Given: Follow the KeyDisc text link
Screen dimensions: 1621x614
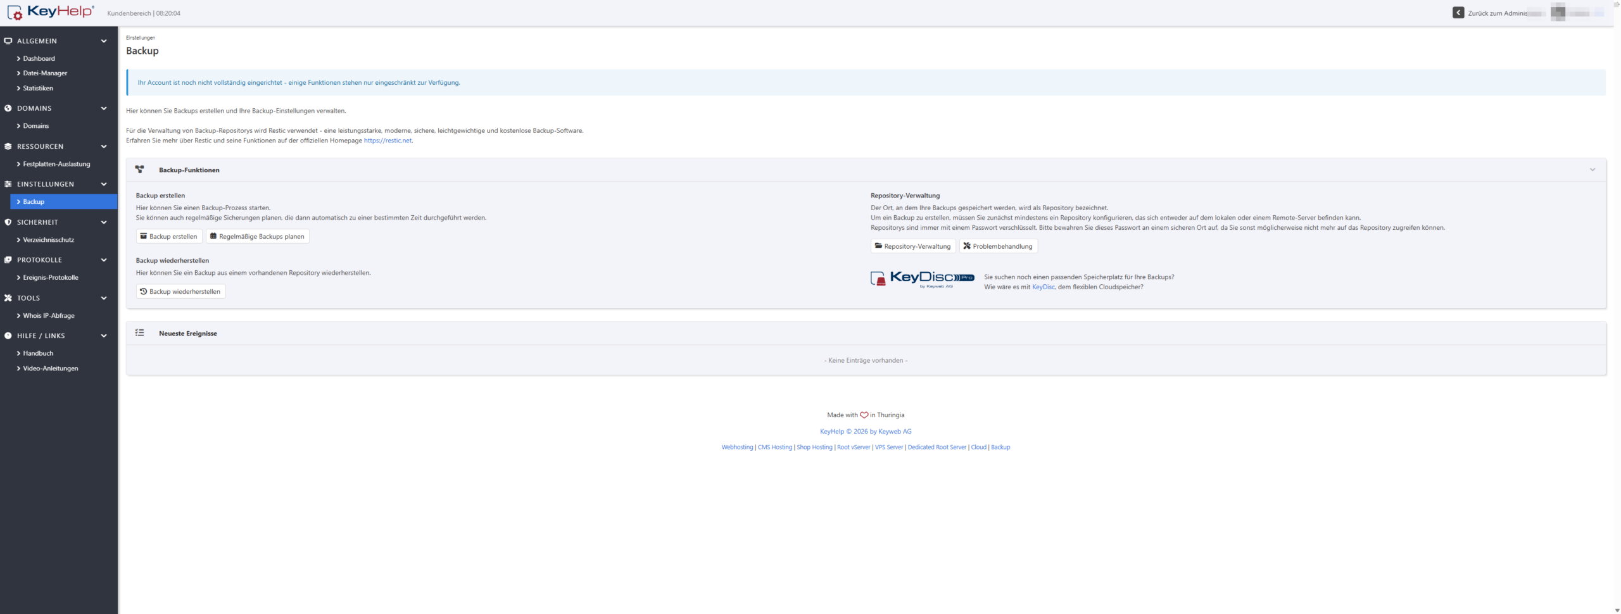Looking at the screenshot, I should tap(1043, 287).
